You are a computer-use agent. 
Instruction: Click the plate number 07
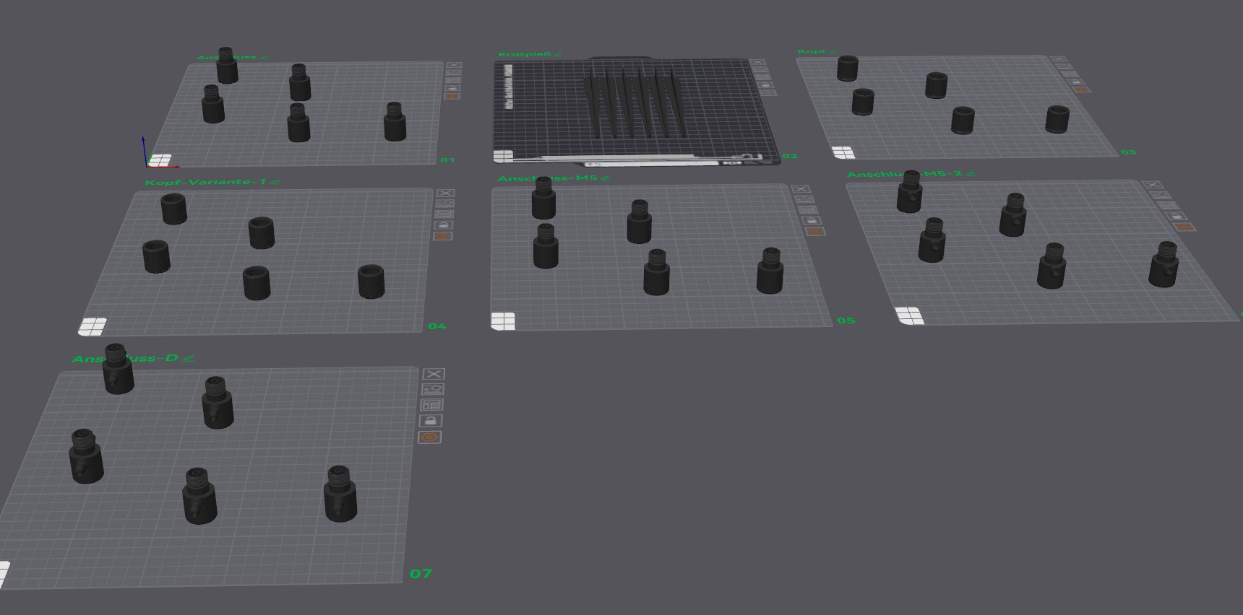[x=421, y=574]
